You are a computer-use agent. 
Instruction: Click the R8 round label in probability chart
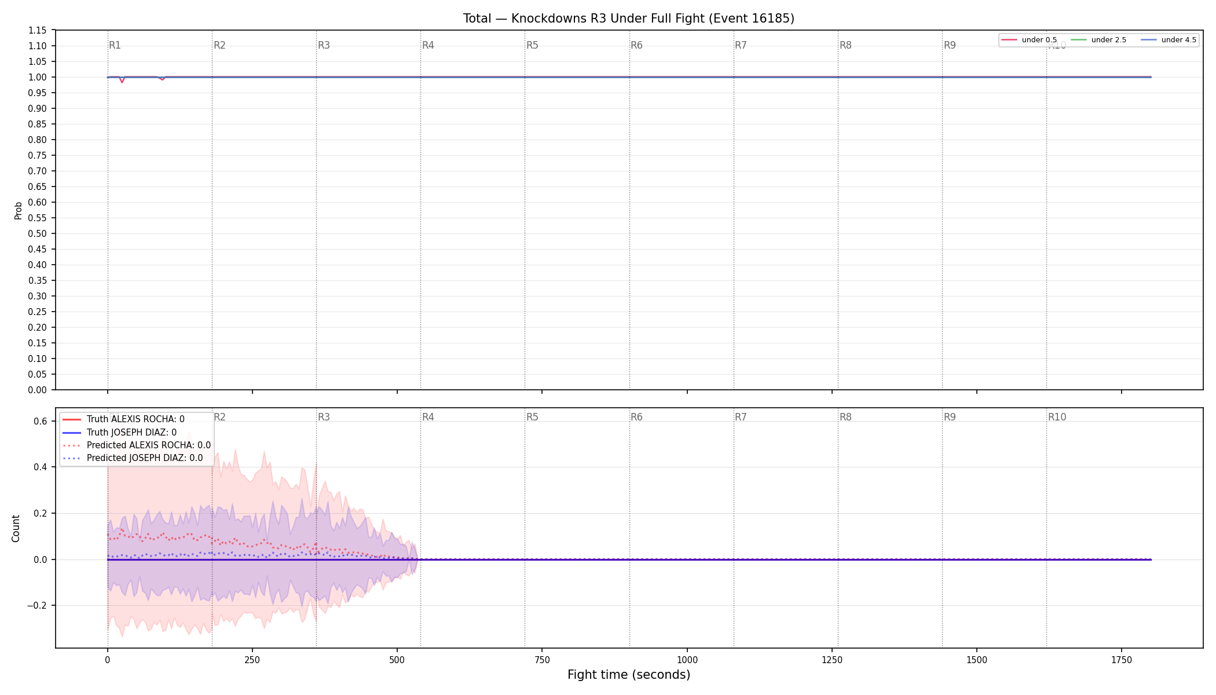(x=845, y=45)
